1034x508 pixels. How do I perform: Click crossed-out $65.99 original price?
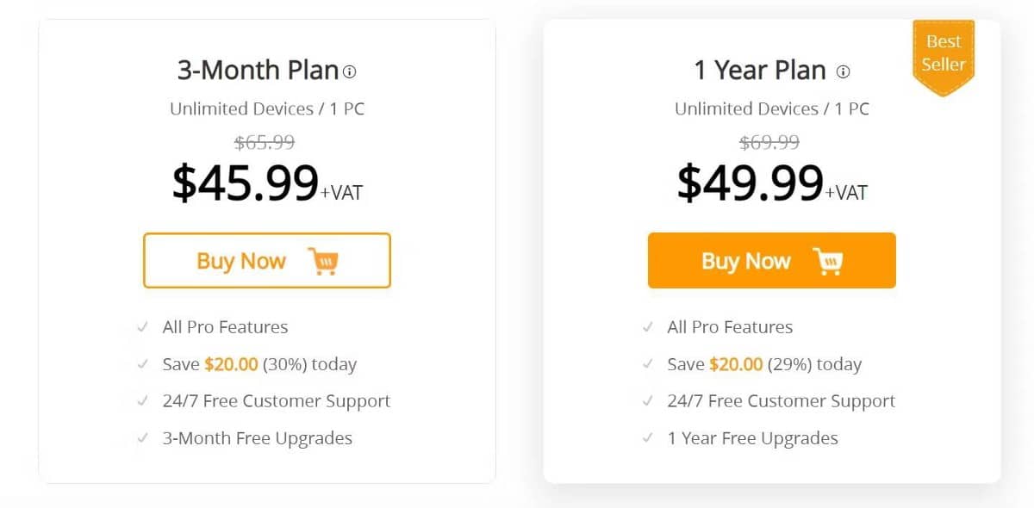(x=265, y=142)
